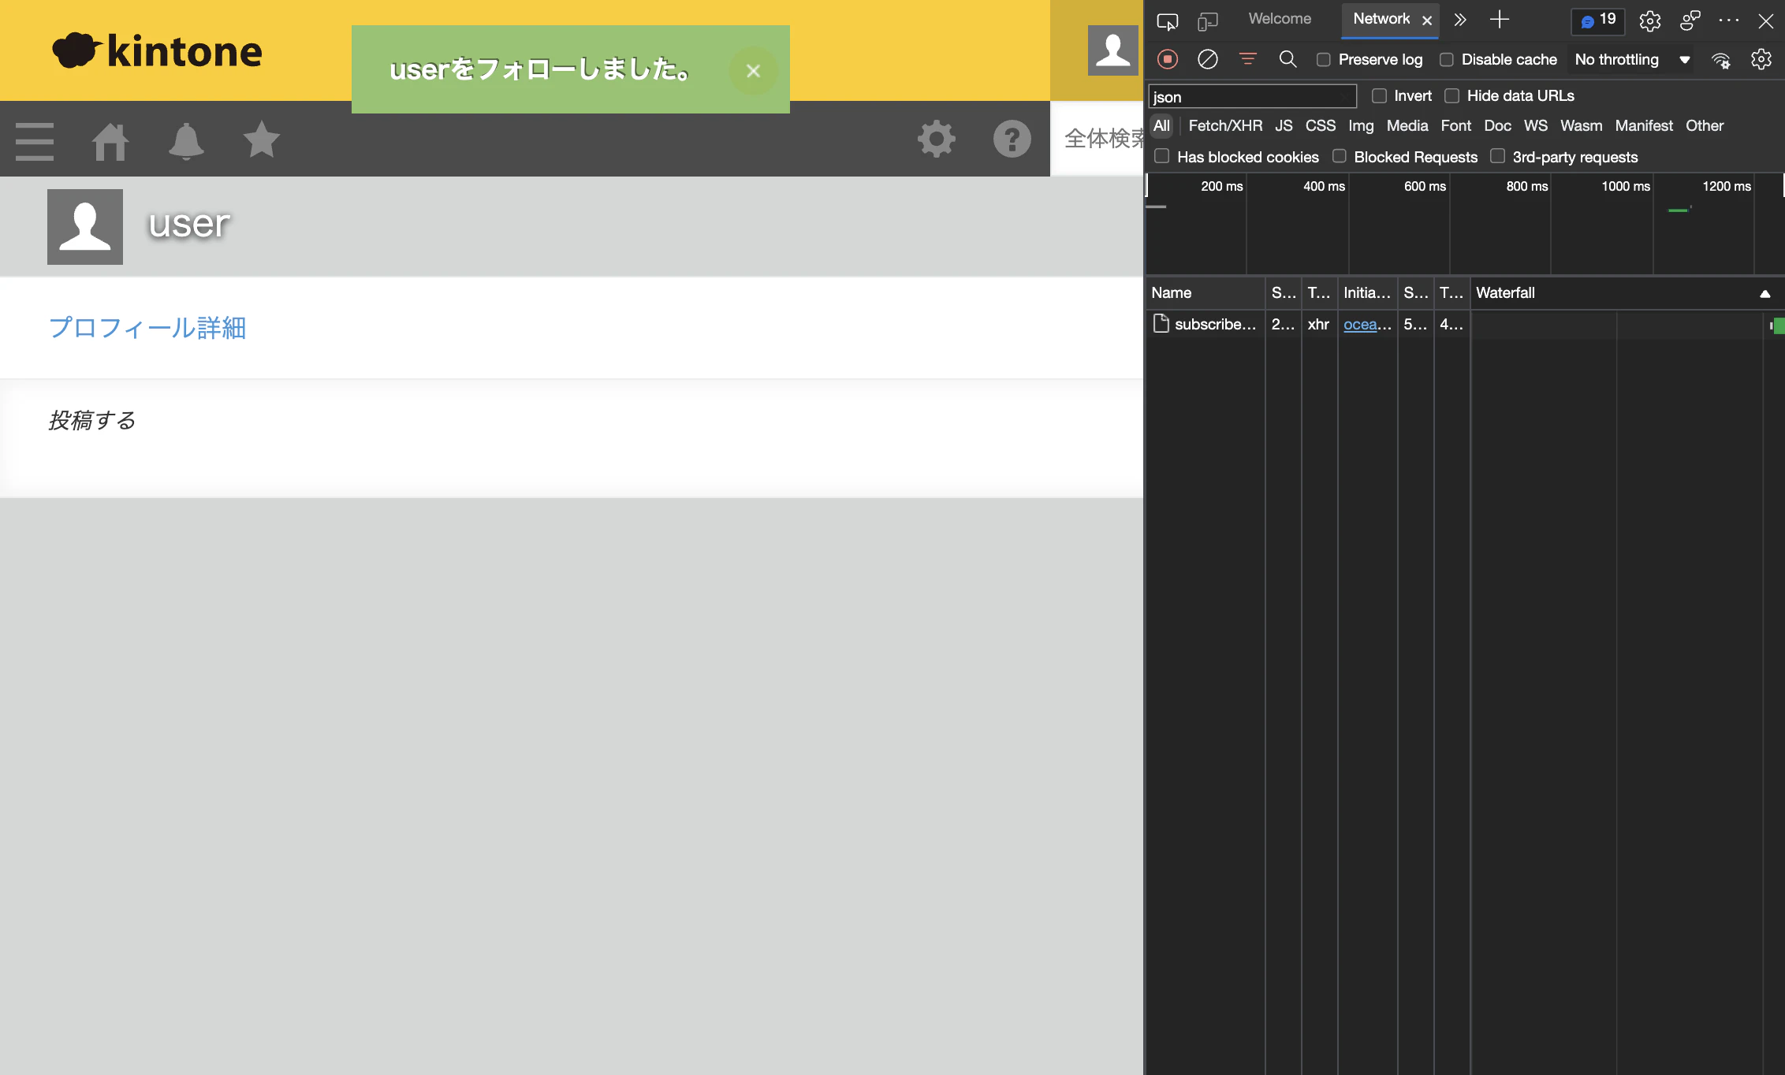Open feedback people icon in DevTools
The width and height of the screenshot is (1785, 1075).
point(1690,20)
